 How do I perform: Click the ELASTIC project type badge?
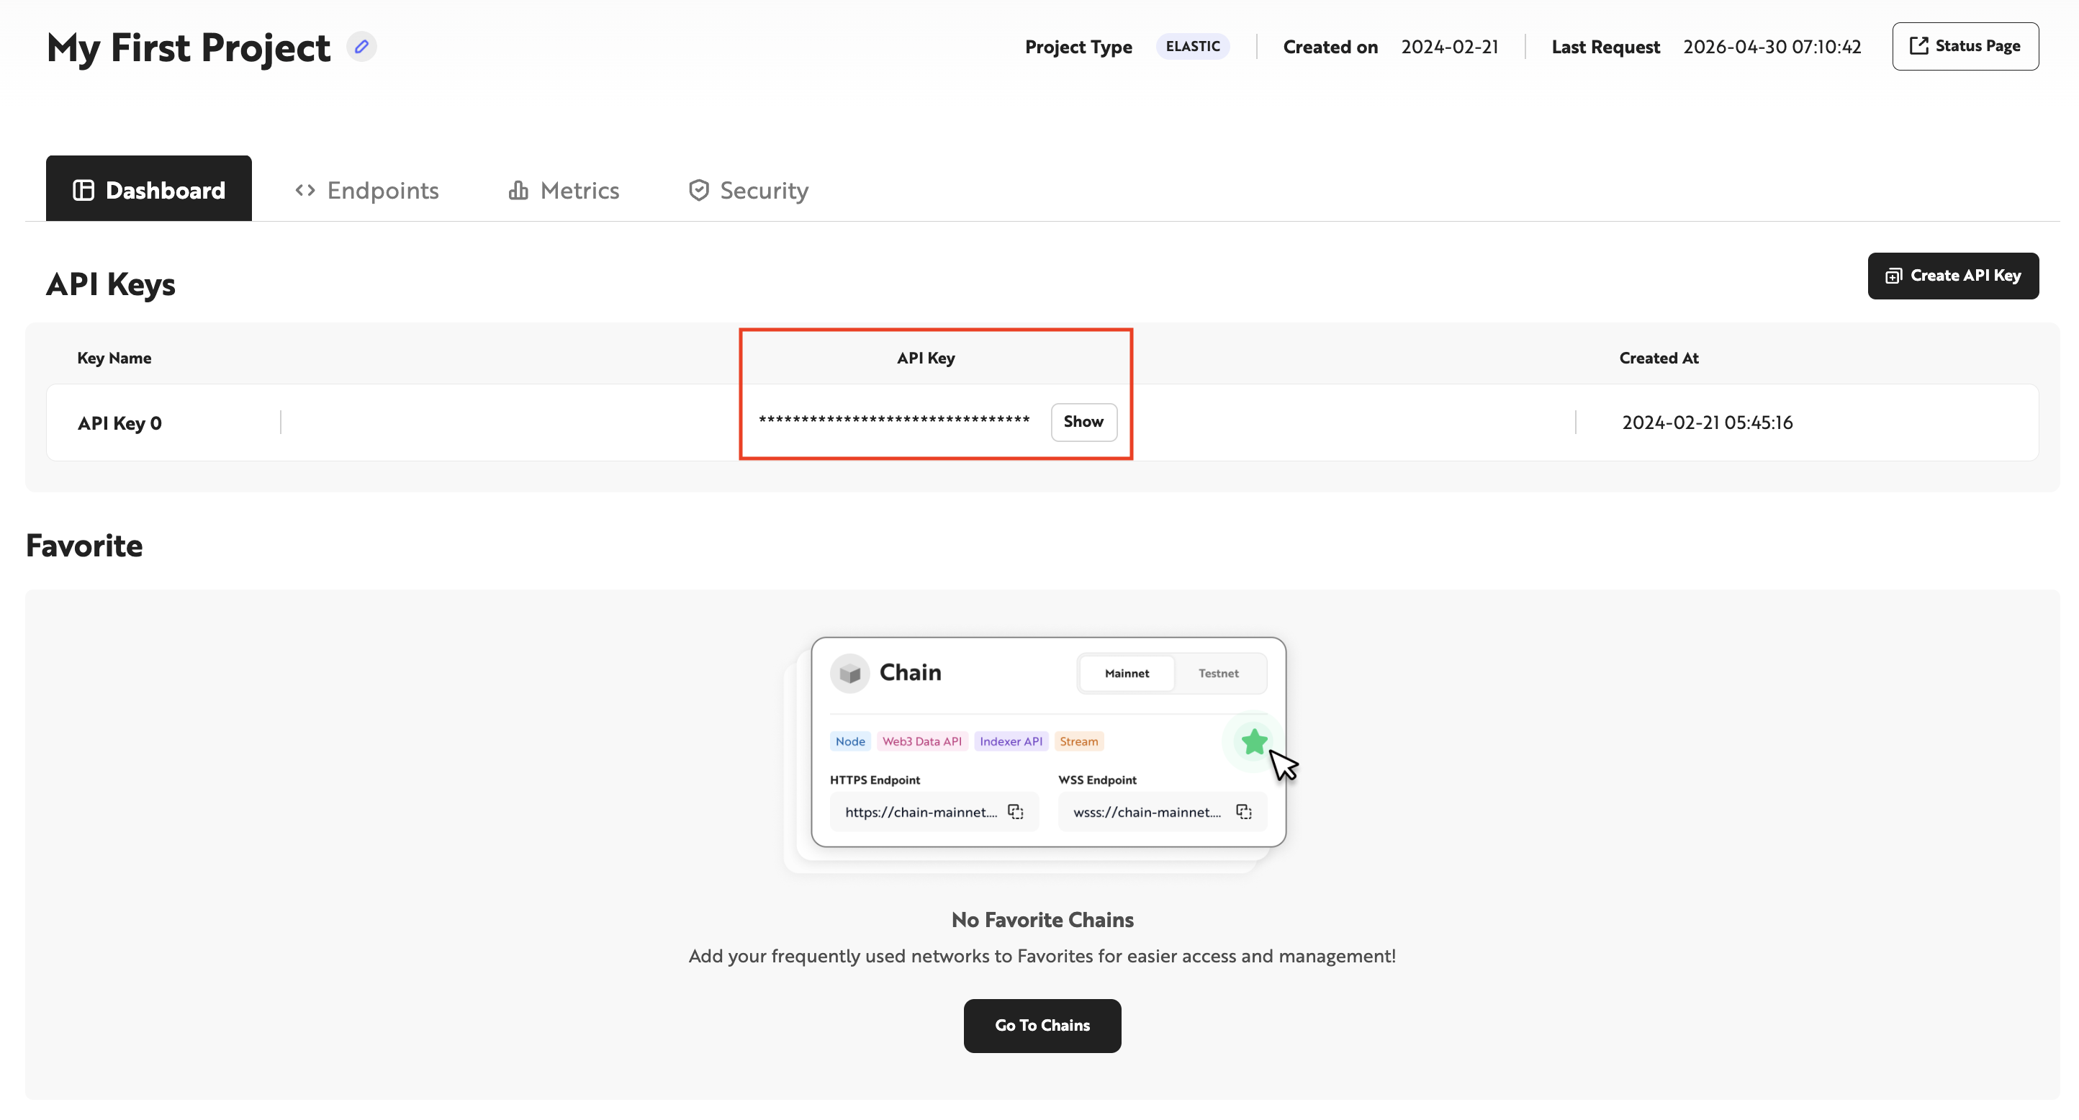tap(1192, 46)
